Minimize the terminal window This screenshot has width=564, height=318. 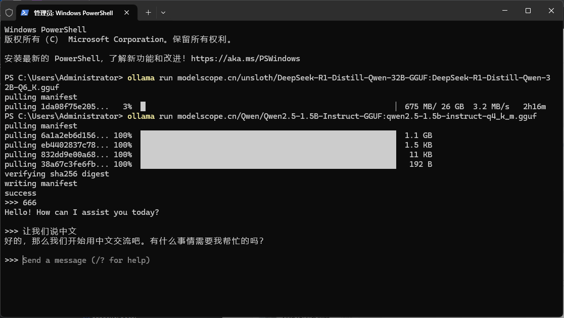504,11
